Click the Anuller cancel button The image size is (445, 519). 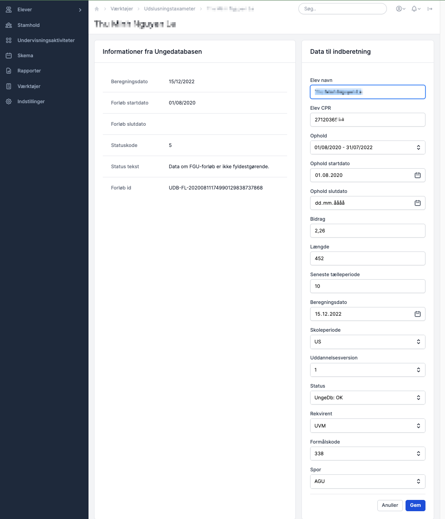[x=390, y=506]
